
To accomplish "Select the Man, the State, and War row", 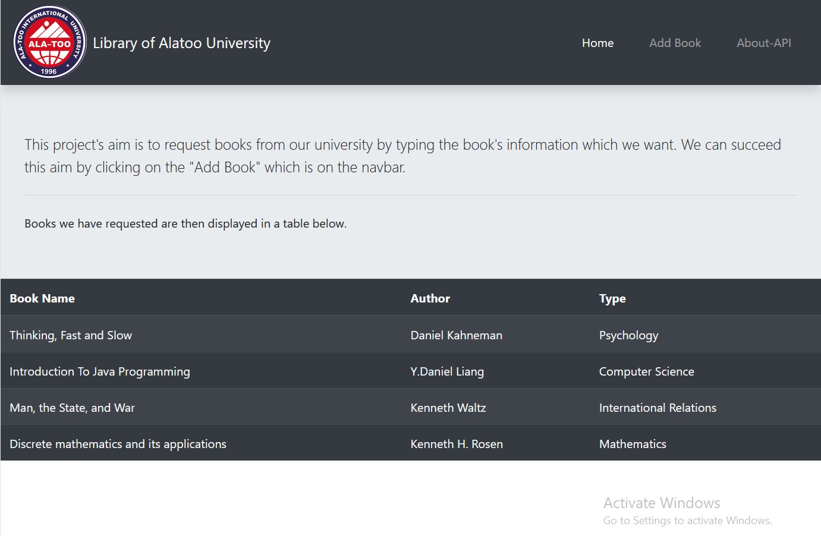I will 72,408.
